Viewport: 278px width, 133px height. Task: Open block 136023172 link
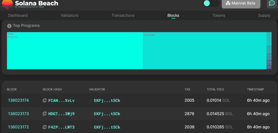pyautogui.click(x=18, y=127)
